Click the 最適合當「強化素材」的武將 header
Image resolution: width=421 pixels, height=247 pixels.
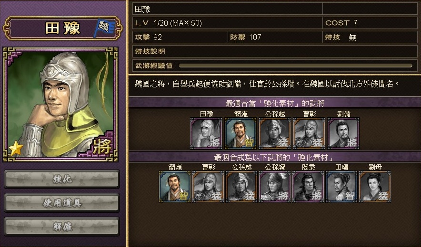pos(275,103)
